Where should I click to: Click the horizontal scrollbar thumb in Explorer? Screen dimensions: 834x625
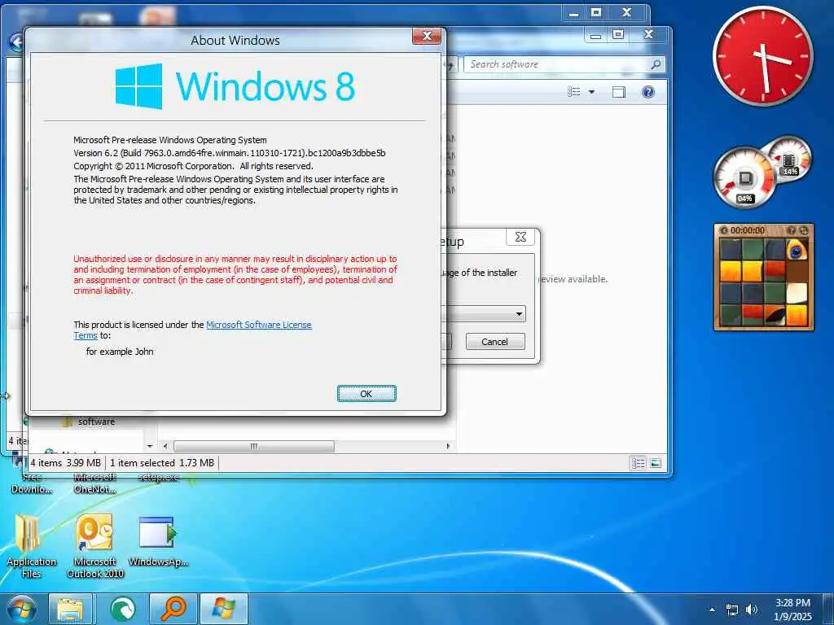click(x=254, y=447)
